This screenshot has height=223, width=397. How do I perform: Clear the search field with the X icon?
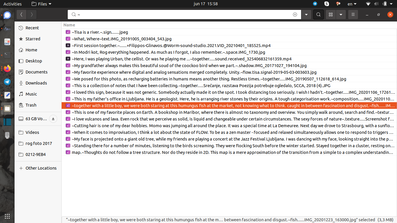(295, 15)
